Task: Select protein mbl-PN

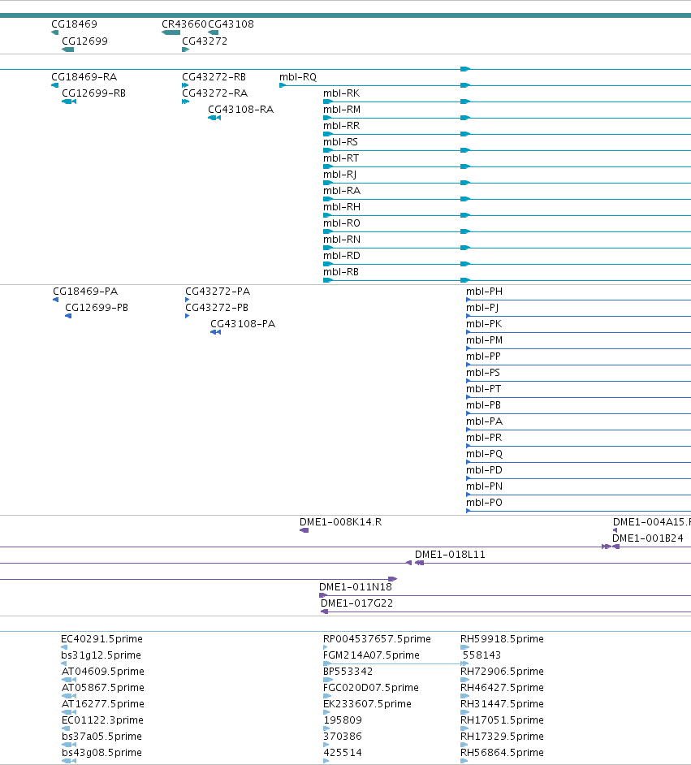Action: tap(484, 486)
